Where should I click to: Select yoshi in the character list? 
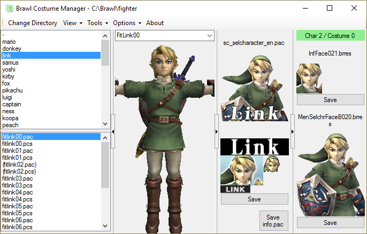click(x=51, y=69)
